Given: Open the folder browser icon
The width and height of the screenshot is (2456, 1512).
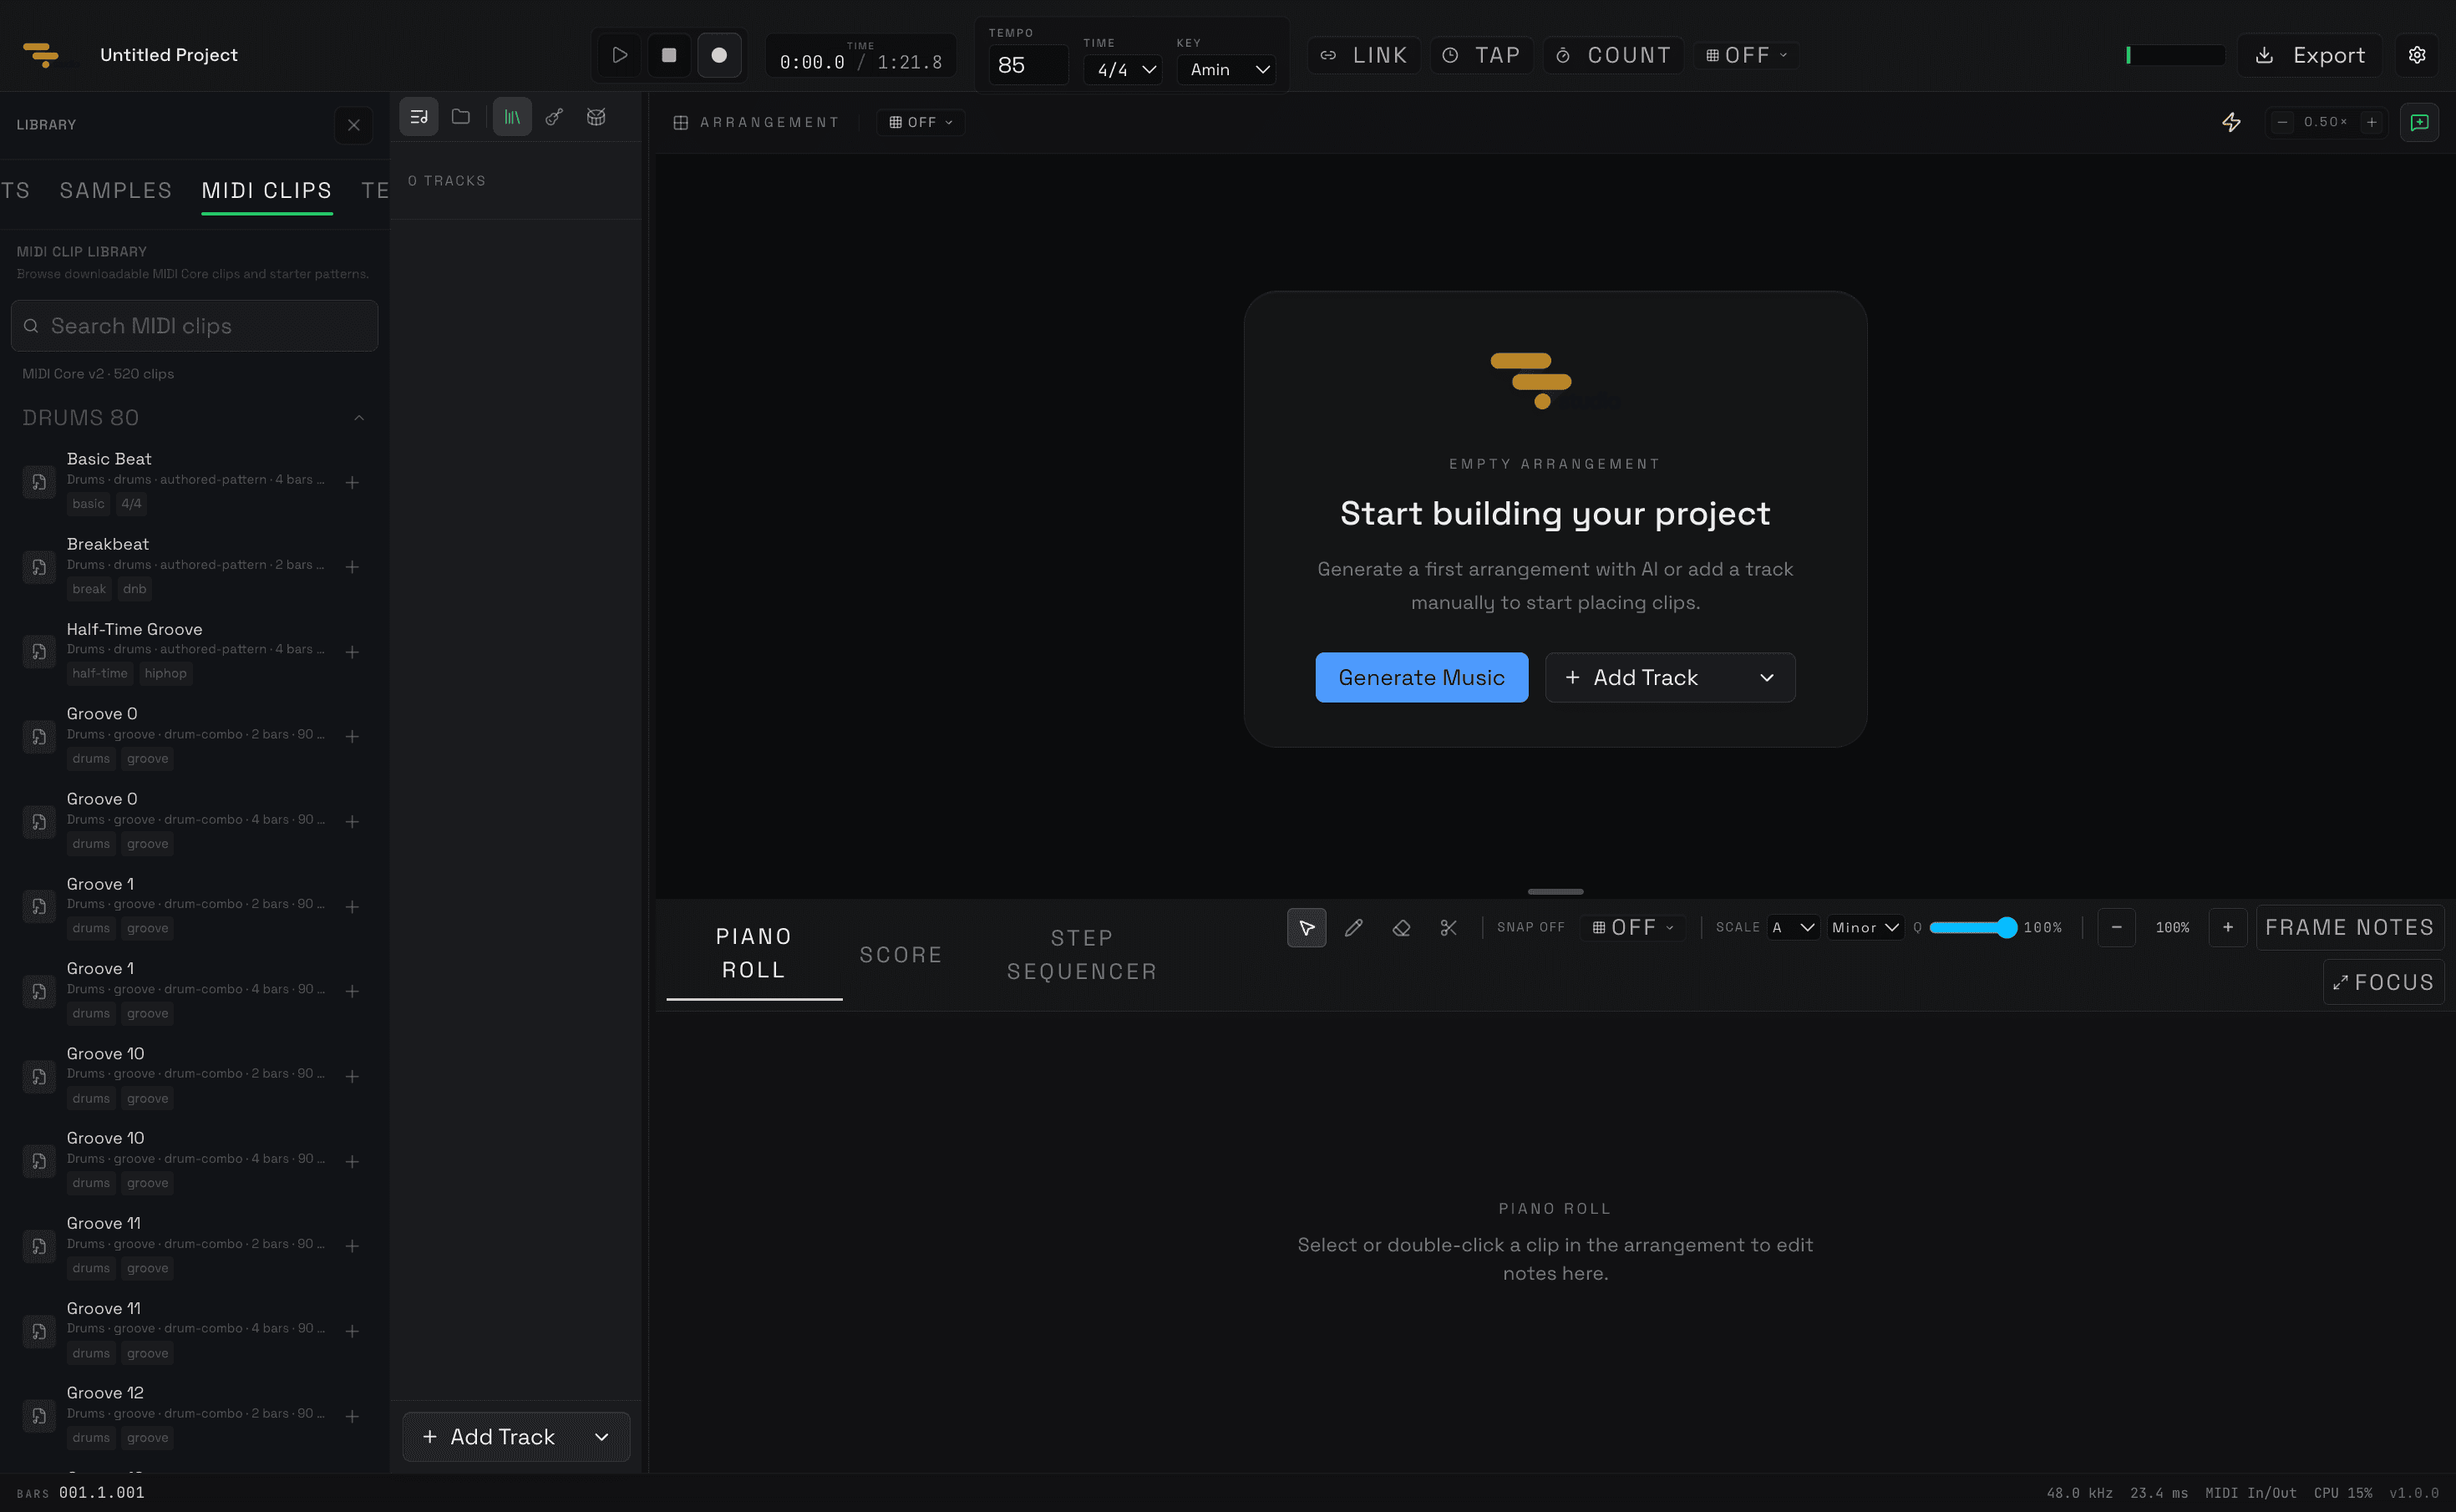Looking at the screenshot, I should (x=461, y=117).
